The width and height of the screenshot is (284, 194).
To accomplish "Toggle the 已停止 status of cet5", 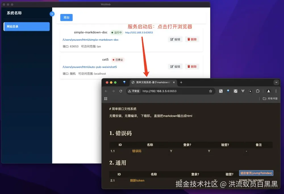I will pyautogui.click(x=118, y=60).
